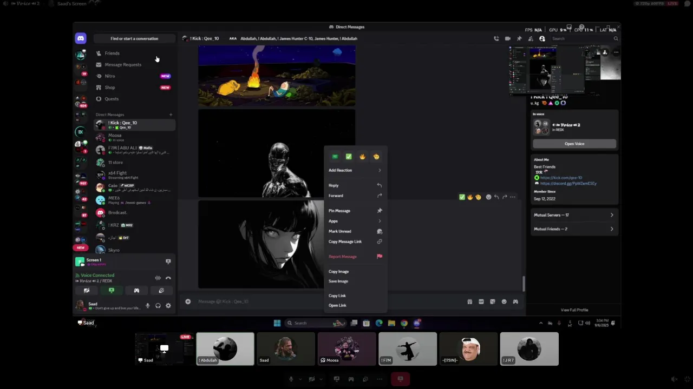Image resolution: width=693 pixels, height=389 pixels.
Task: Expand Add Reaction submenu
Action: [x=355, y=170]
